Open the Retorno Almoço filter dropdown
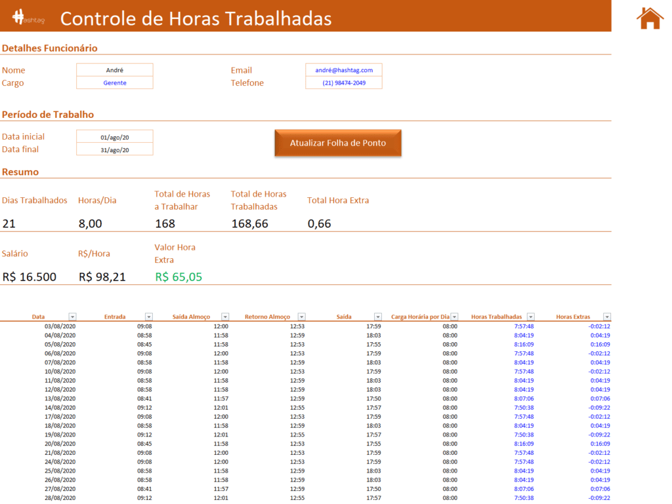Screen dimensions: 672x504 click(302, 317)
